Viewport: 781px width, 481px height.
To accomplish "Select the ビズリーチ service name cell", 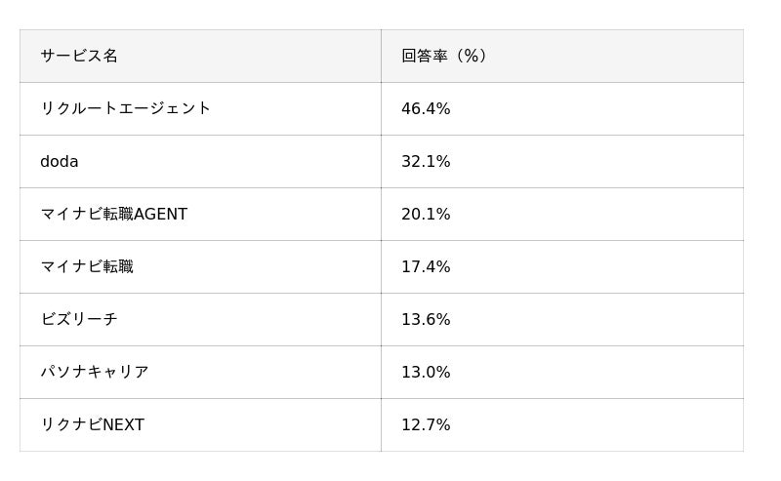I will [x=79, y=319].
